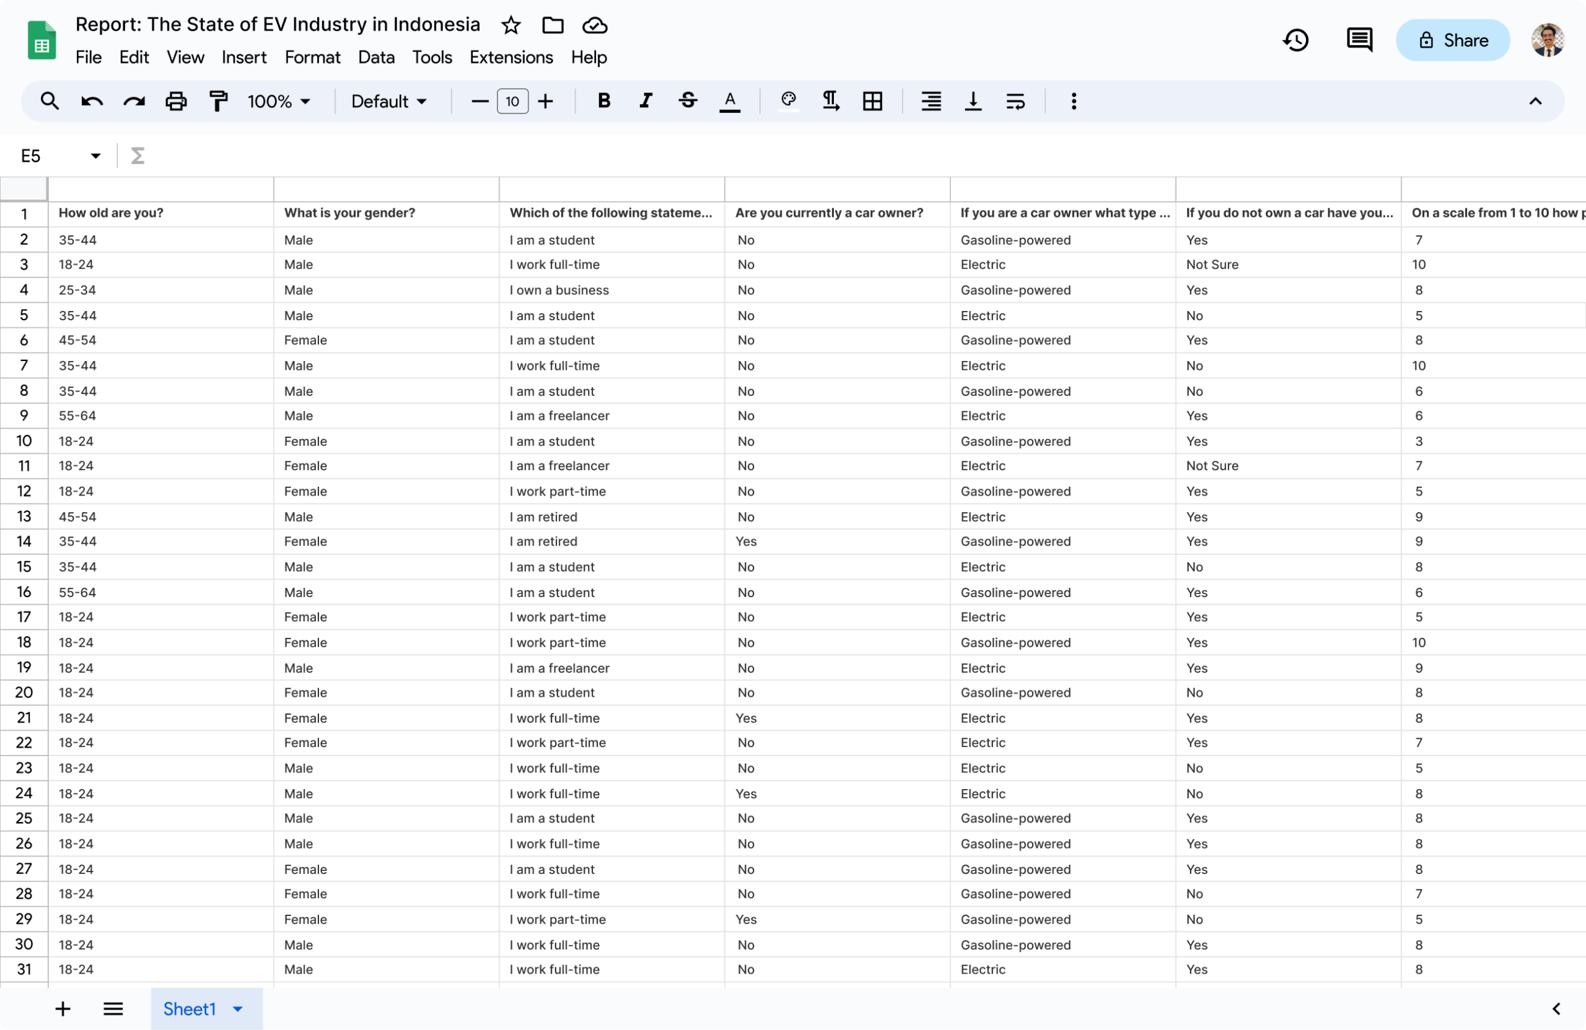Open text wrapping options
1586x1030 pixels.
(x=1015, y=102)
